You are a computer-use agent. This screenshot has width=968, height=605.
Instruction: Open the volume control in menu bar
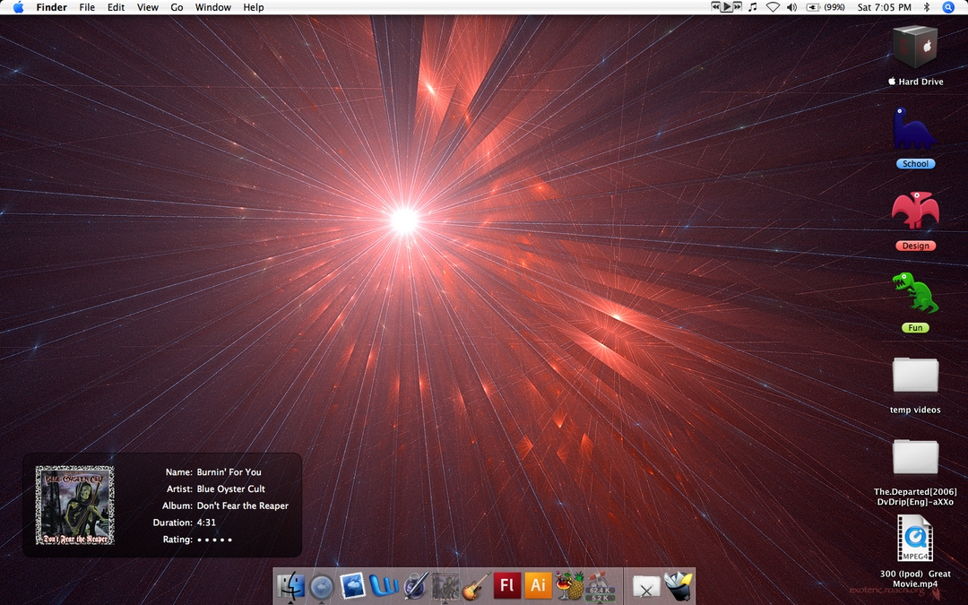pyautogui.click(x=792, y=7)
